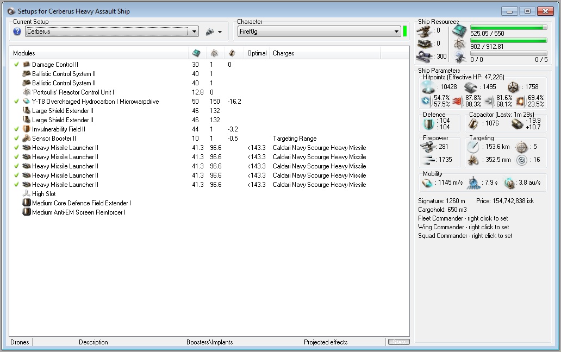Click the blue help question mark icon
Image resolution: width=561 pixels, height=352 pixels.
pos(17,32)
